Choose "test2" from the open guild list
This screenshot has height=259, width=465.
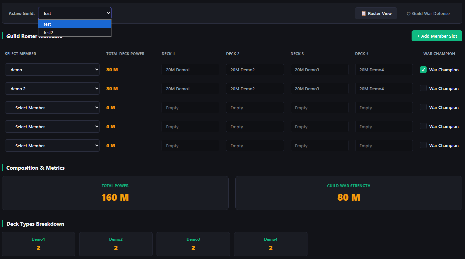coord(75,32)
